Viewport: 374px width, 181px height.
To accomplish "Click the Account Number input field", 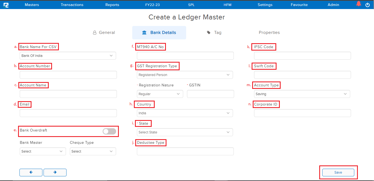I will [x=68, y=75].
